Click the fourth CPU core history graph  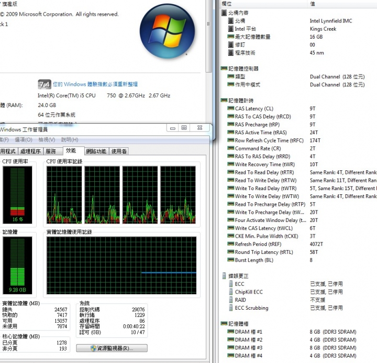tap(178, 195)
